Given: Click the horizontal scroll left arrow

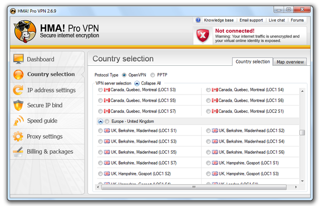Looking at the screenshot, I should (98, 187).
